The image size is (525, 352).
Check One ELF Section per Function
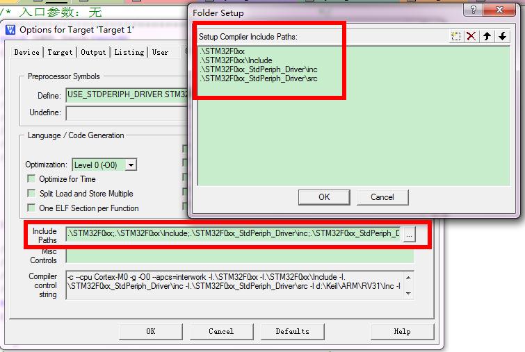(x=31, y=208)
